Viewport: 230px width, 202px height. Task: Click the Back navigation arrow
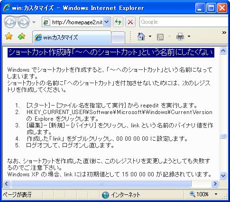[10, 22]
